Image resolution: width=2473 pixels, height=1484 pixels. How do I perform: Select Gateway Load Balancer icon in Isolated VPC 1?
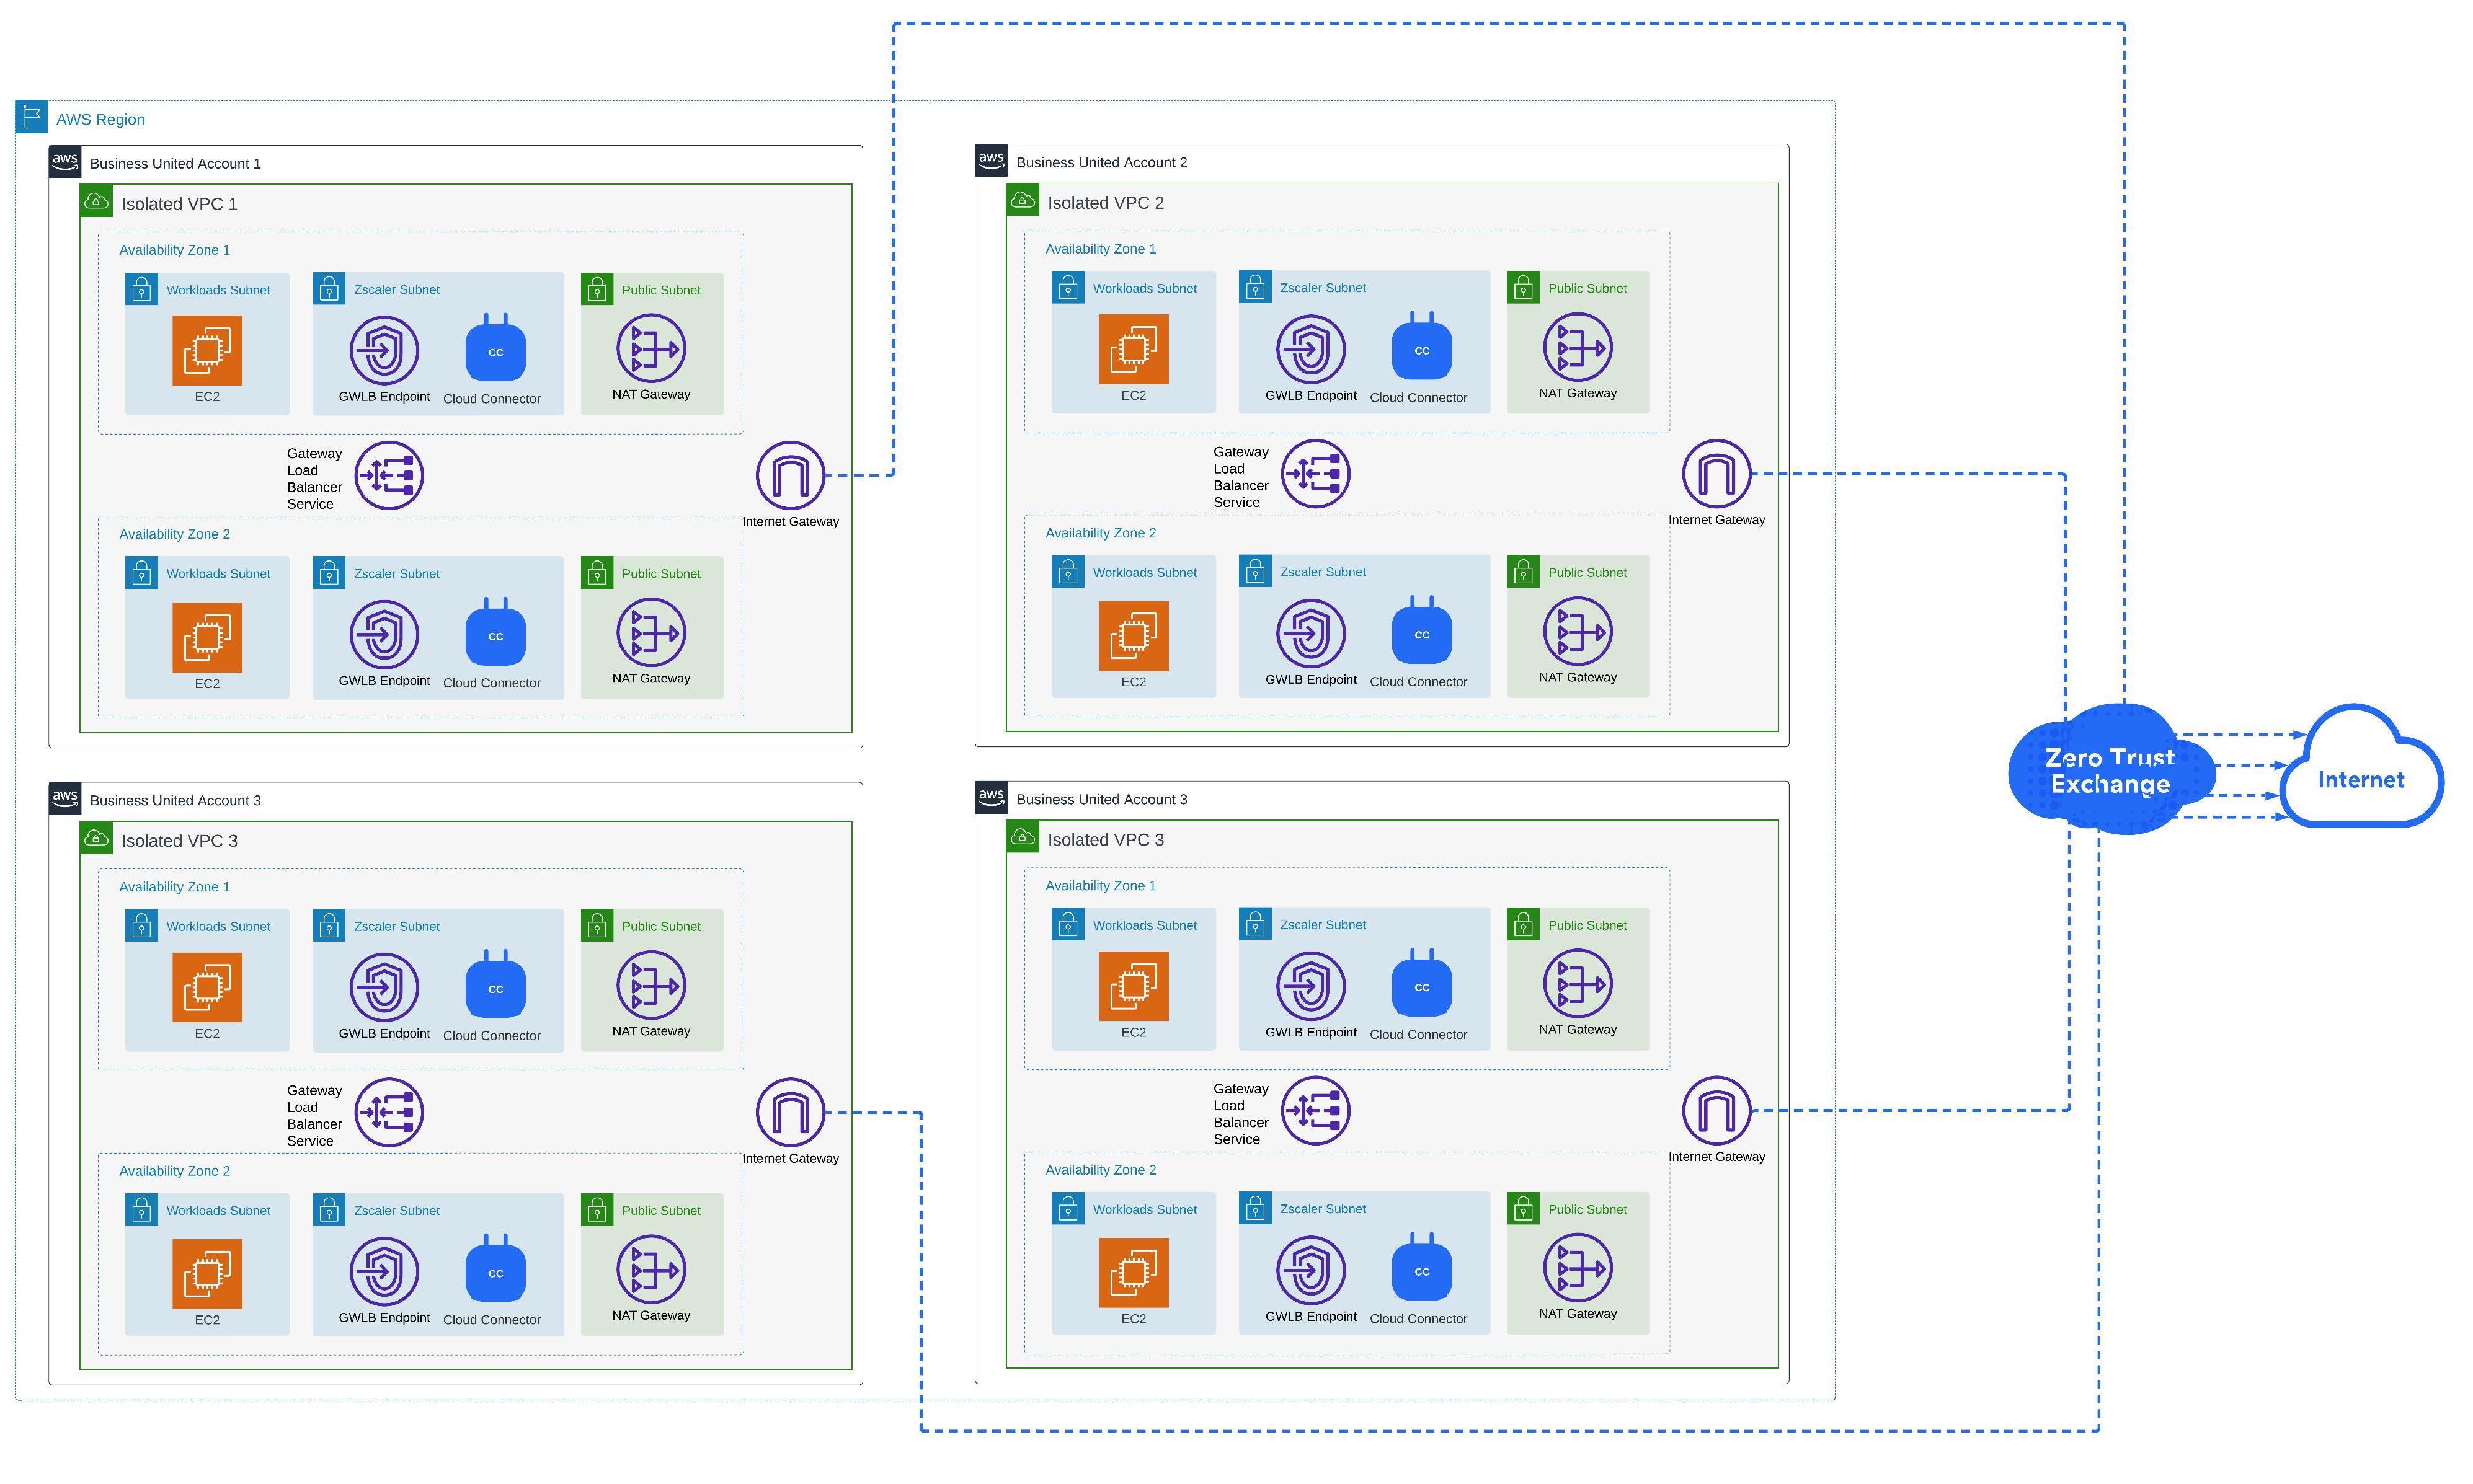[x=389, y=475]
